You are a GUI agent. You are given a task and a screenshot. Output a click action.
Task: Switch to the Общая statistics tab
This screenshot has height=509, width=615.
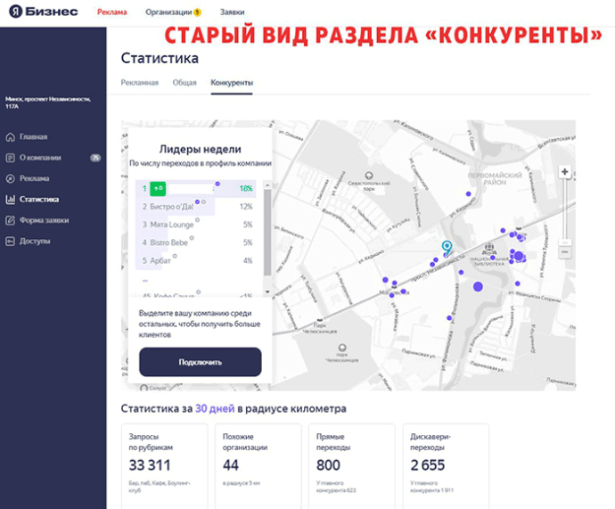click(x=184, y=82)
